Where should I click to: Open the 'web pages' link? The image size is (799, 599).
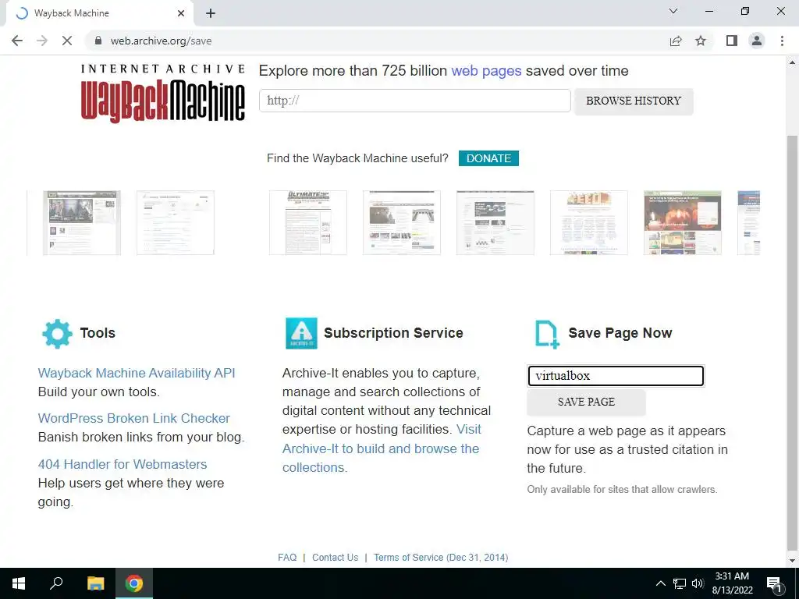point(486,71)
